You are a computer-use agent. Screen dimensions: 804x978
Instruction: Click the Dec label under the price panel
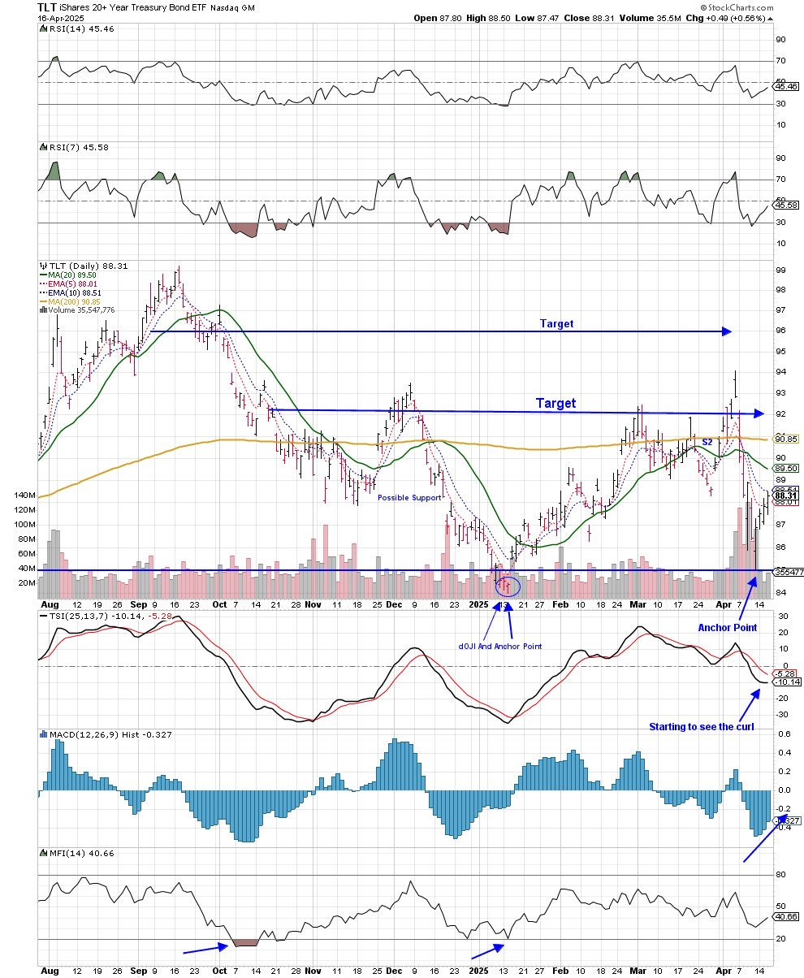[x=393, y=604]
